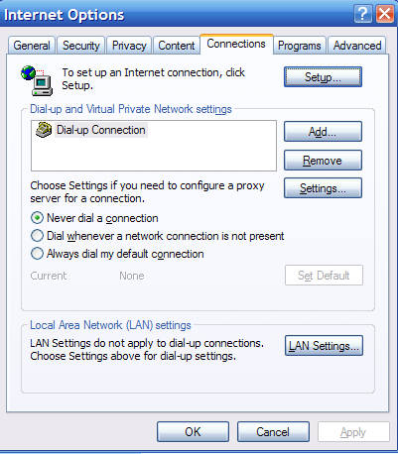
Task: Remove the selected dial-up connection
Action: click(323, 161)
